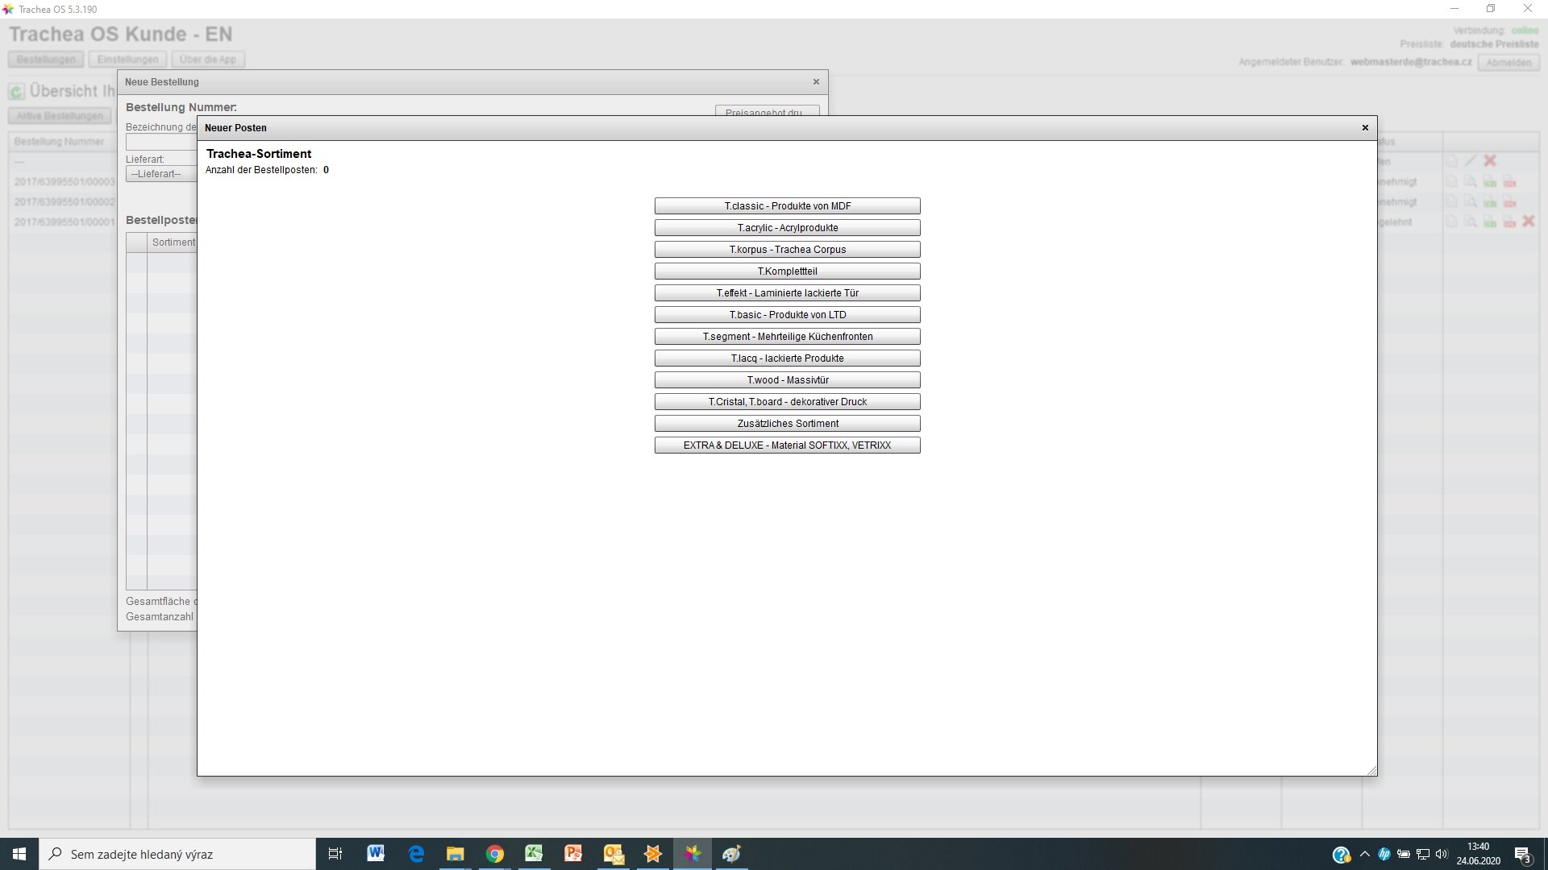Click the red PDF export icon for order 00003
1548x870 pixels.
pos(1509,182)
